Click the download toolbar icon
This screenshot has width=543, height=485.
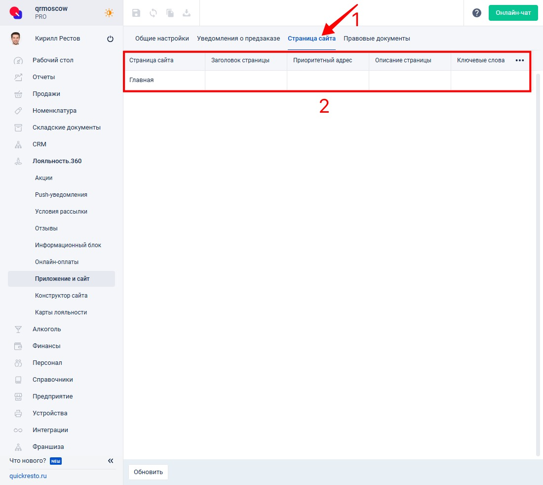187,13
